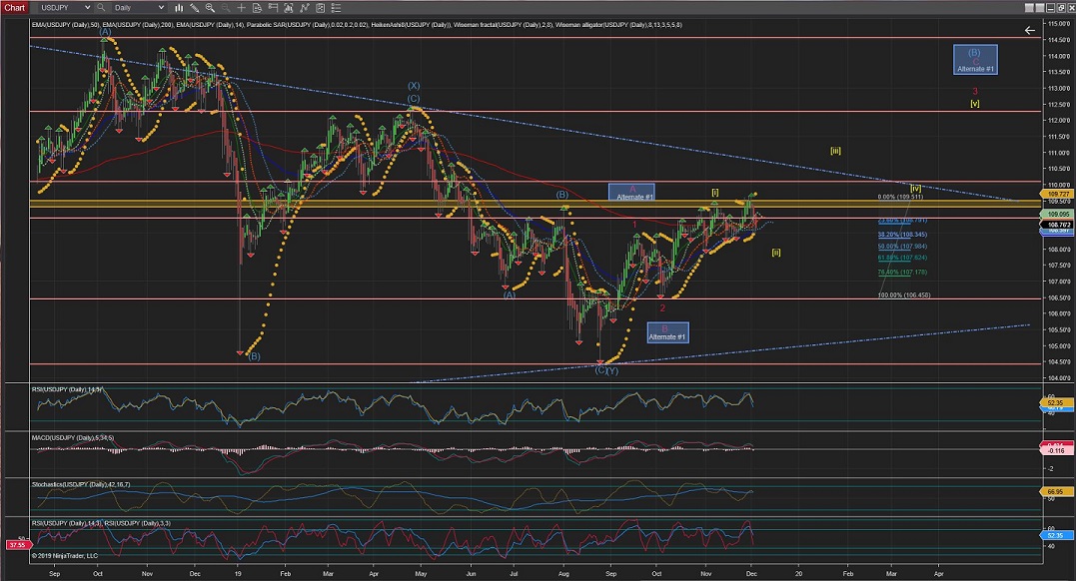Viewport: 1076px width, 581px height.
Task: Click the RSI(USDJPY (Daily),14,3) panel label
Action: point(67,389)
